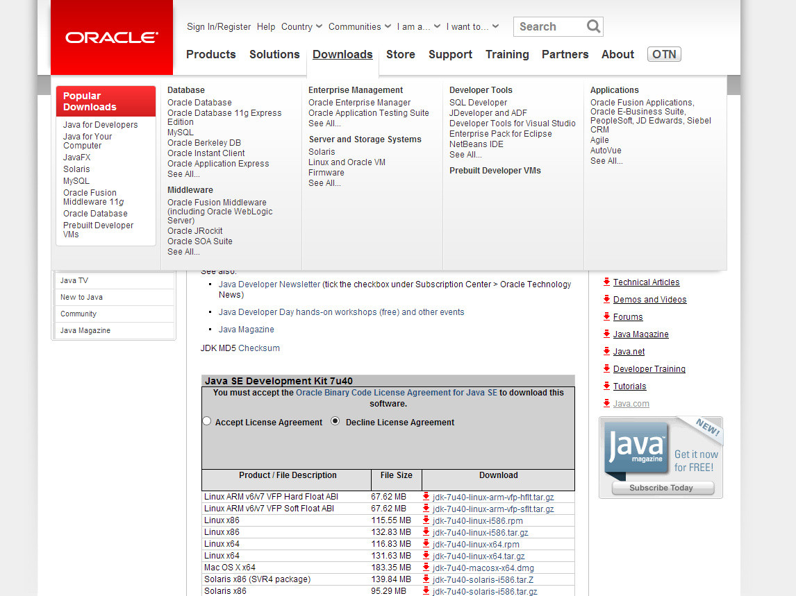Click the search magnifier icon
The height and width of the screenshot is (596, 796).
click(x=593, y=26)
